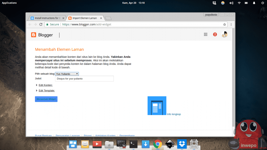
Task: Launch the screenshot tool from dock
Action: pyautogui.click(x=121, y=144)
